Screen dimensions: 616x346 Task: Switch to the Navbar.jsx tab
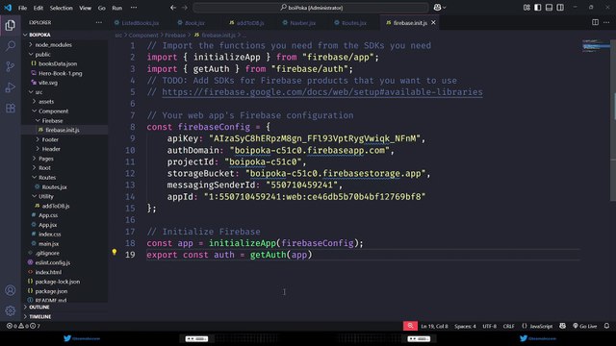click(x=298, y=23)
